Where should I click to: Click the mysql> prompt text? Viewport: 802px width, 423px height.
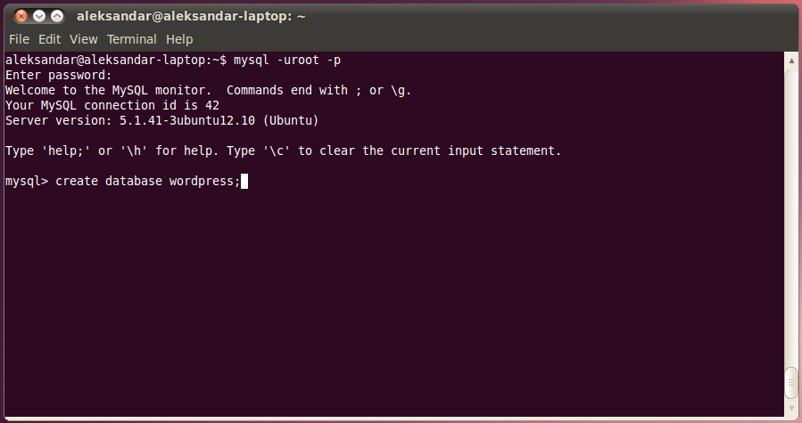pyautogui.click(x=27, y=182)
